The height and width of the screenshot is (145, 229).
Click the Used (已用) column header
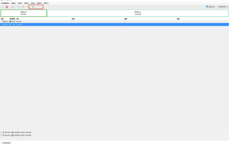point(73,19)
